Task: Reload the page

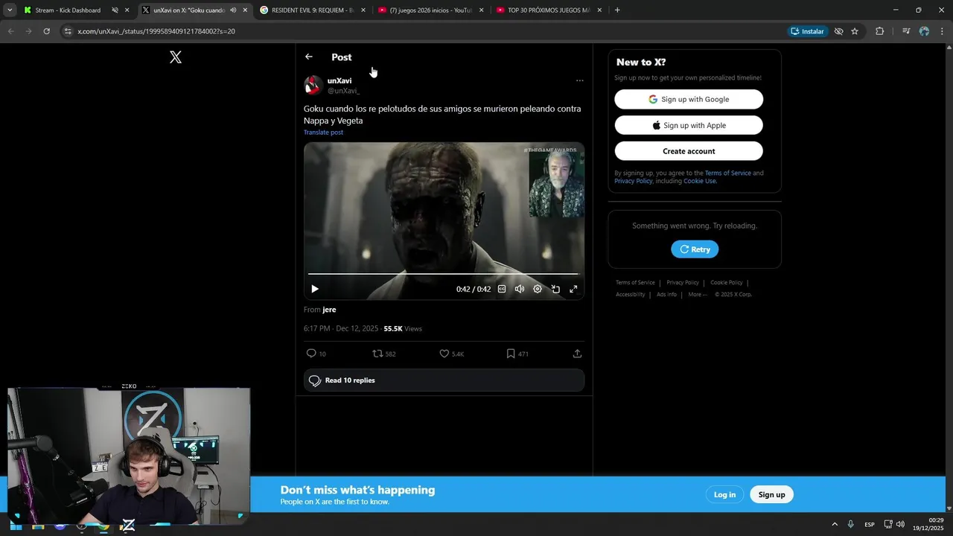Action: pos(46,31)
